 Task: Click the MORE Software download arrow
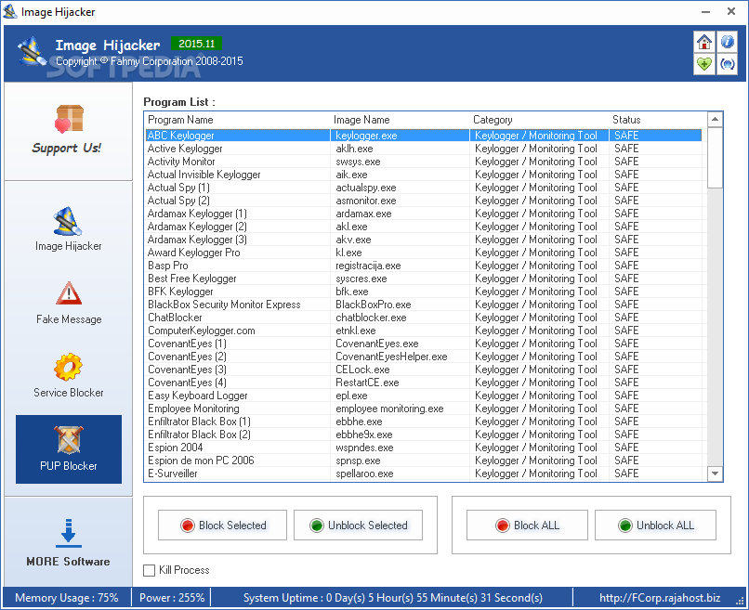pos(69,533)
